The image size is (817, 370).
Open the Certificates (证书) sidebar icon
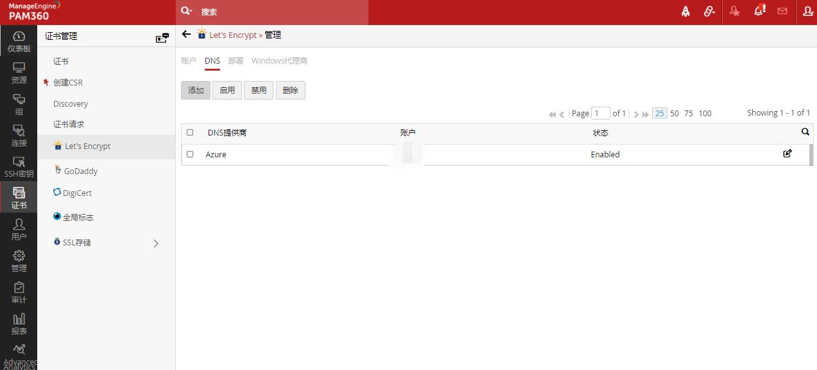click(19, 198)
